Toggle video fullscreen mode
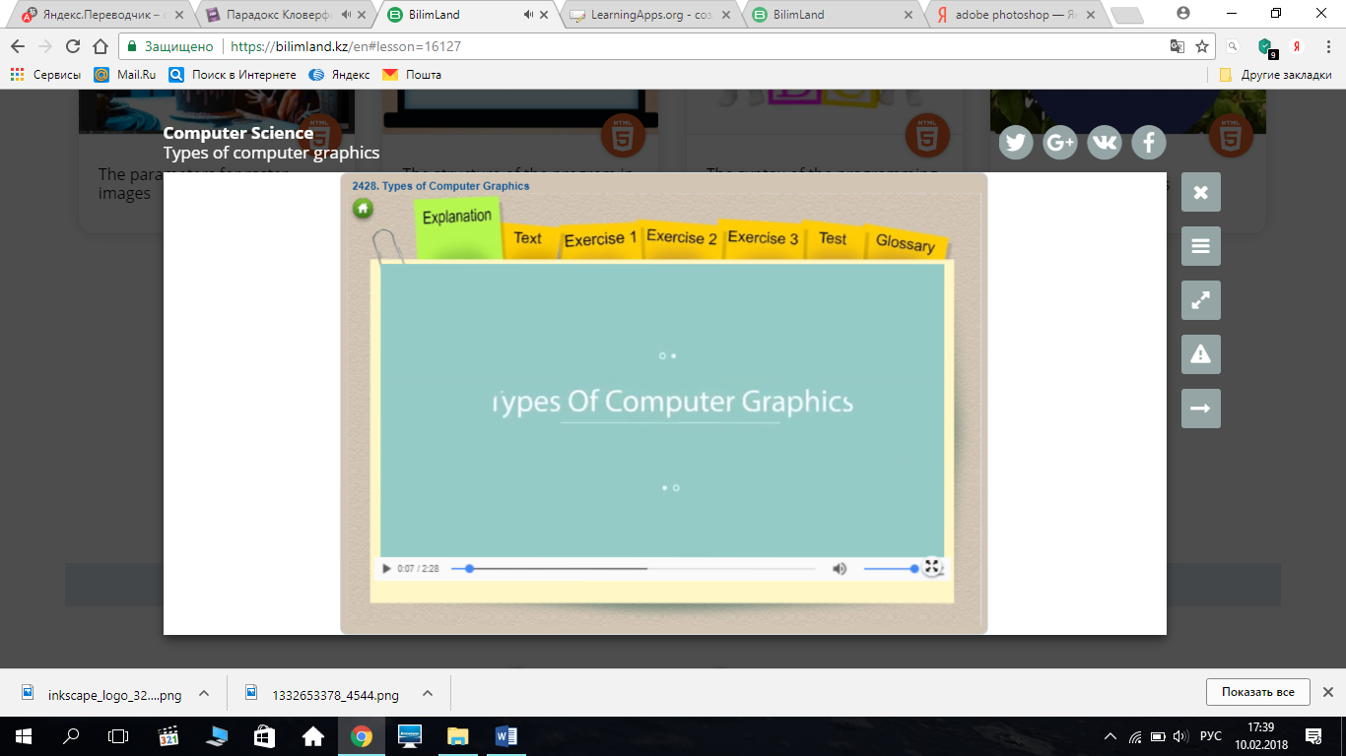 pyautogui.click(x=932, y=567)
